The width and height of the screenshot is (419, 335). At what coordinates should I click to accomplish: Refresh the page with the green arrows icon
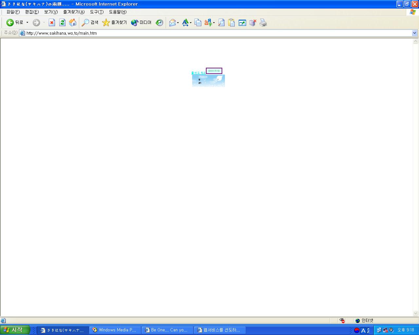pos(62,23)
